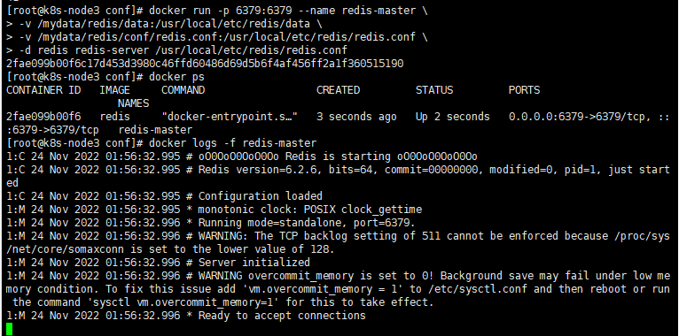Click the COMMAND column header

[183, 90]
